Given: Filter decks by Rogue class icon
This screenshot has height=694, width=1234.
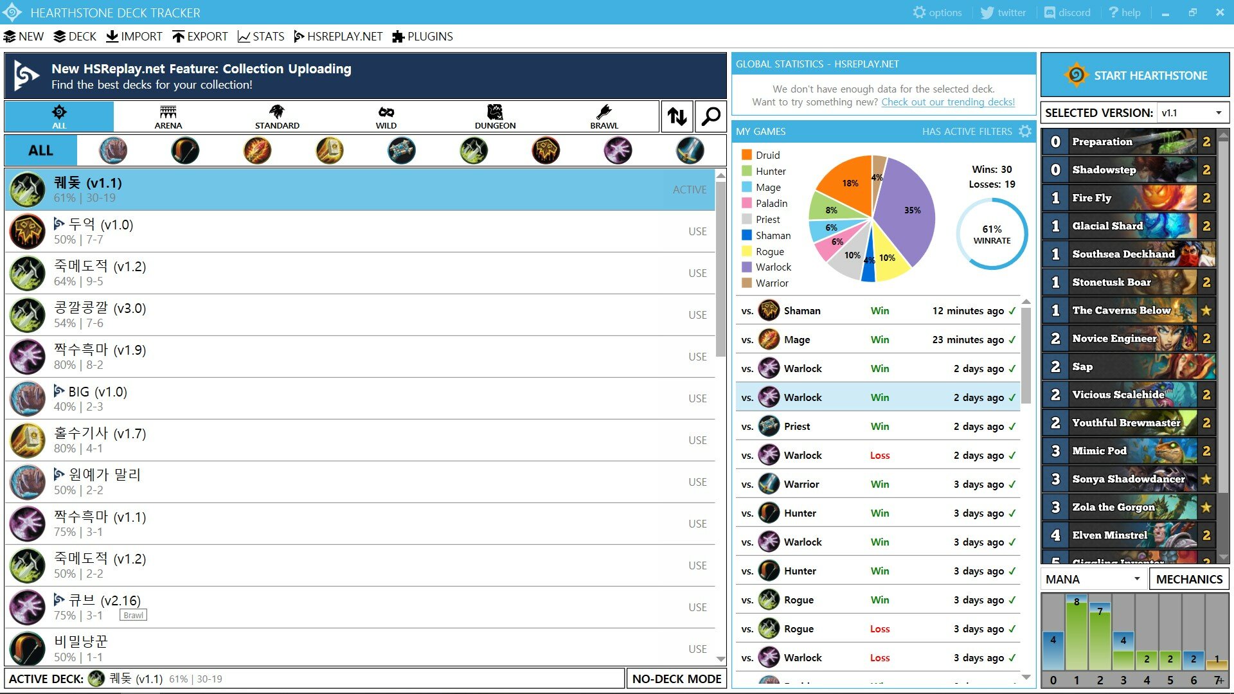Looking at the screenshot, I should (474, 150).
